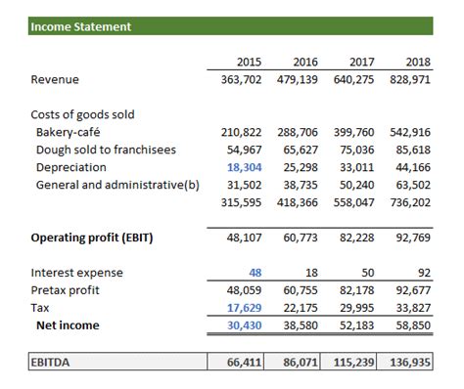Click the 2018 Net income value 58,850
The height and width of the screenshot is (389, 464).
click(413, 325)
